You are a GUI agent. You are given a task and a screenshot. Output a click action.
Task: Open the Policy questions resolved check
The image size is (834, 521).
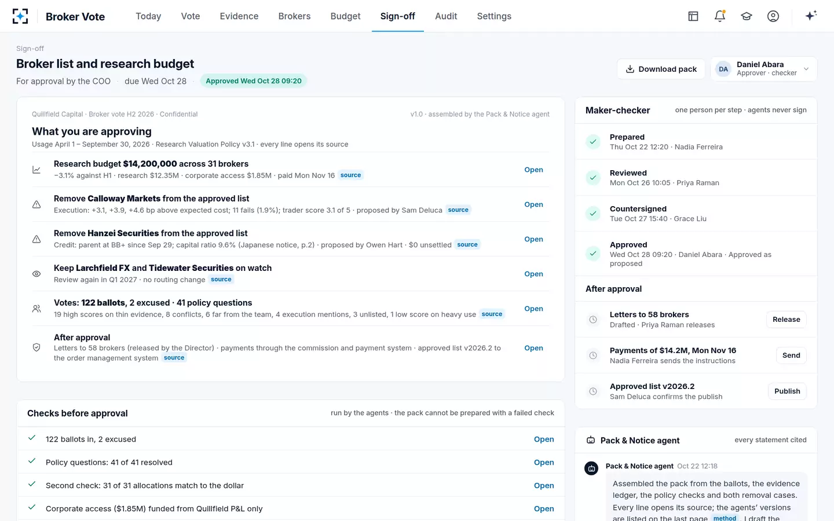pyautogui.click(x=544, y=463)
